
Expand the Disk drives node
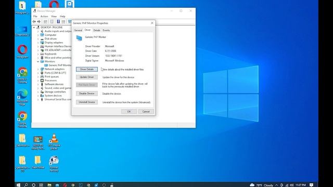38,39
